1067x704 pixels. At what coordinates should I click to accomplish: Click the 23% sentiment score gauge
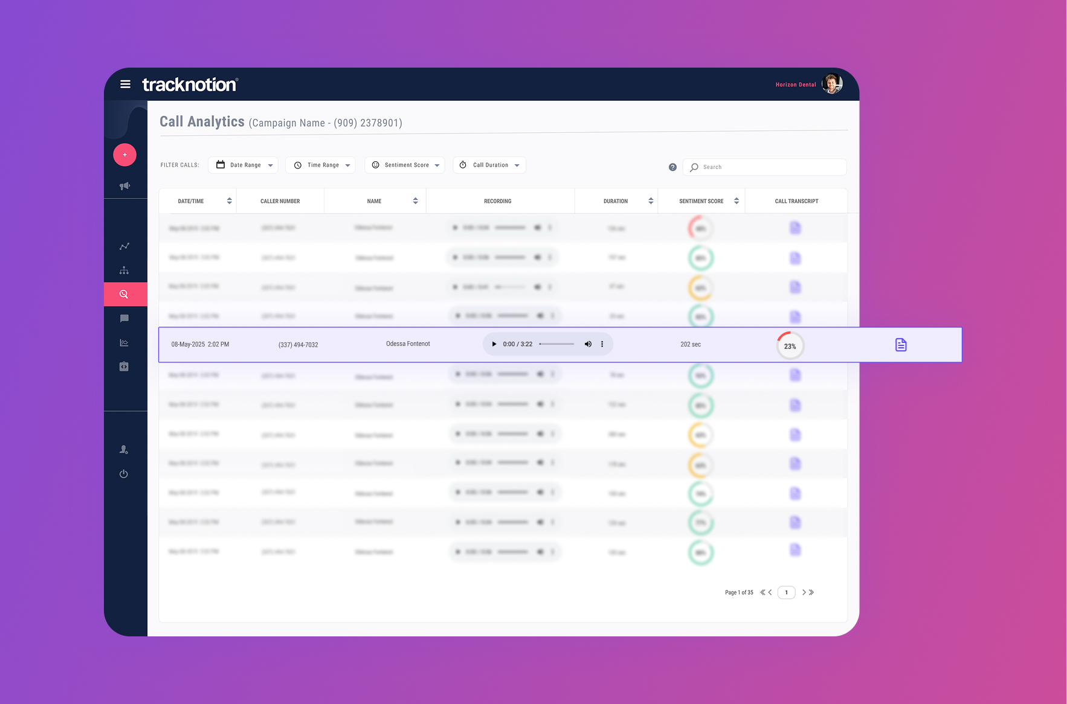click(790, 346)
